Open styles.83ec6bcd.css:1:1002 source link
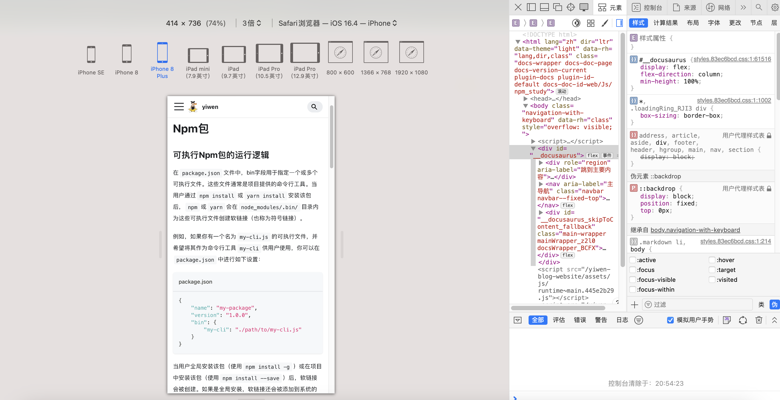The width and height of the screenshot is (780, 400). pos(734,100)
